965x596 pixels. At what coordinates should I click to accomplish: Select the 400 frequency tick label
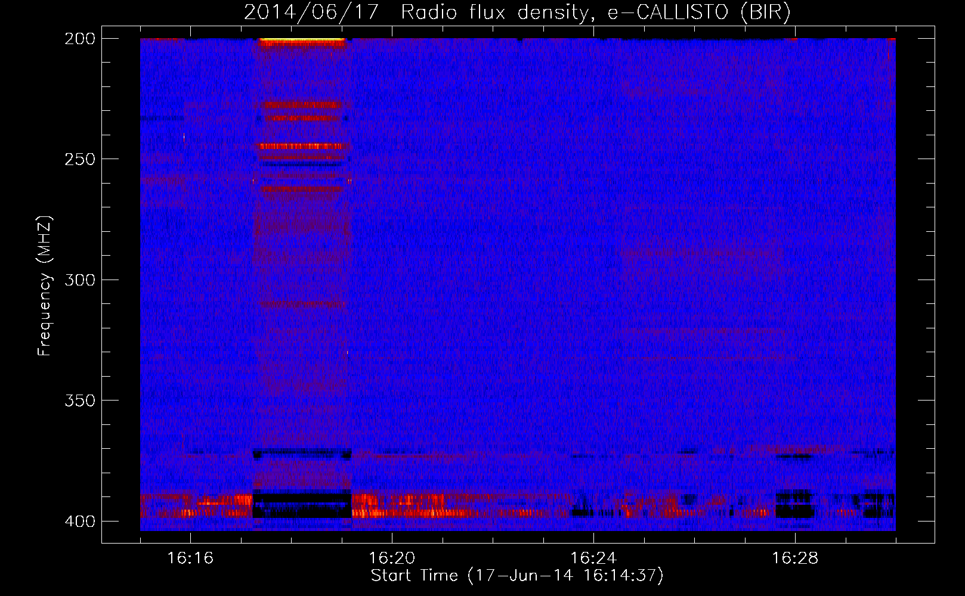tap(80, 521)
